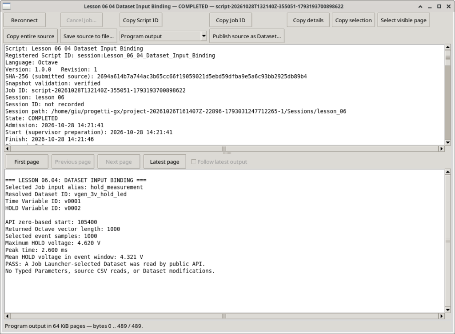Click the Session path line
455x334 pixels.
click(176, 111)
